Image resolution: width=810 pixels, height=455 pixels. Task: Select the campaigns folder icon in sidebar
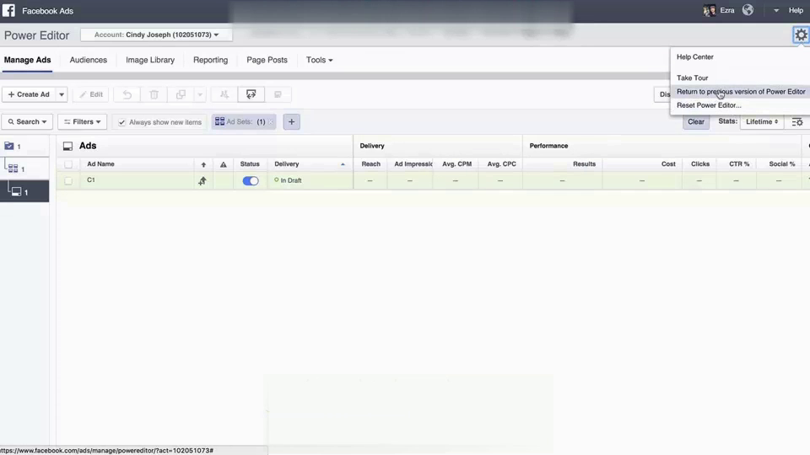pos(9,146)
